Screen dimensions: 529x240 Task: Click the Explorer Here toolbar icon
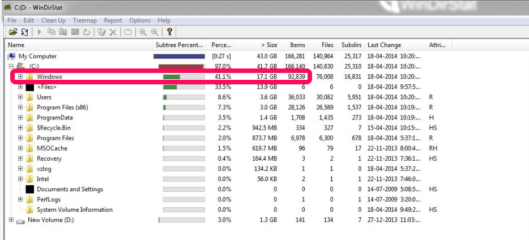point(63,32)
